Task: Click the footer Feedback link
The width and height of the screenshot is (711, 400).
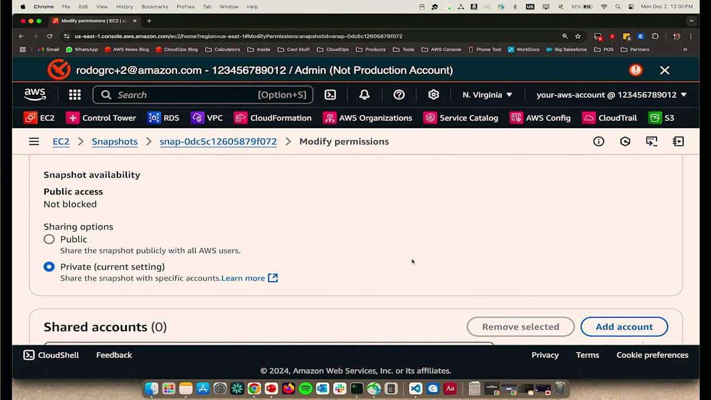Action: [x=114, y=355]
